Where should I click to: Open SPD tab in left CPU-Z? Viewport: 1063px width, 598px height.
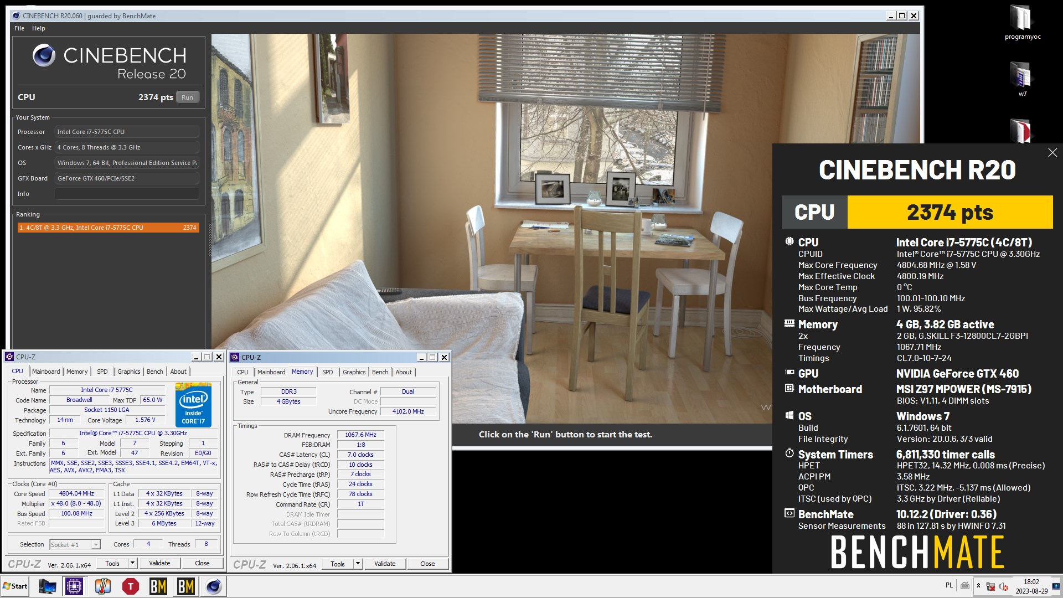(x=102, y=372)
